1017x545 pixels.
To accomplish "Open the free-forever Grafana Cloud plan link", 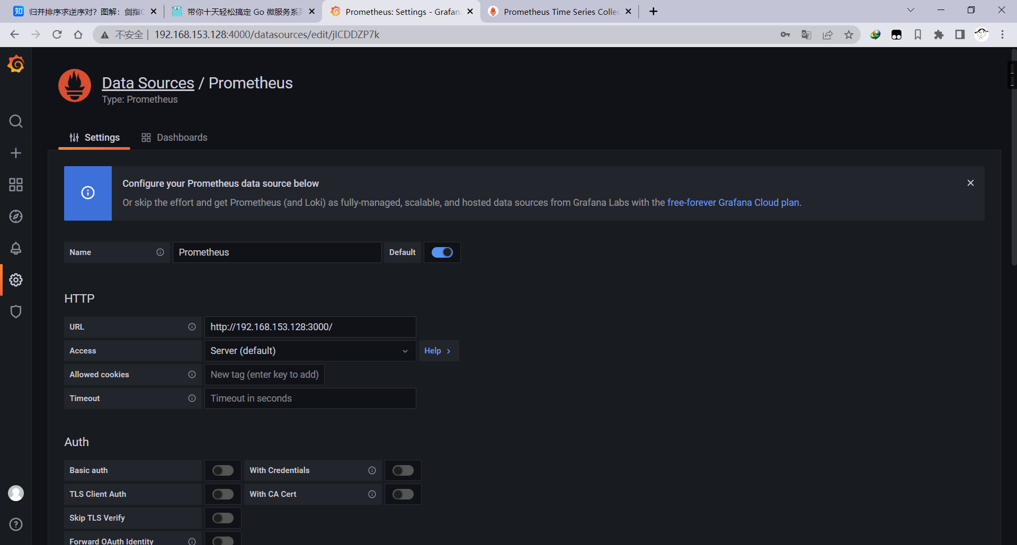I will click(x=733, y=203).
